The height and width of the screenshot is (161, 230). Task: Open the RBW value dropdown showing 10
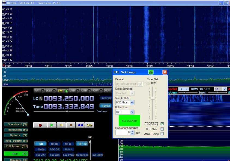click(224, 89)
